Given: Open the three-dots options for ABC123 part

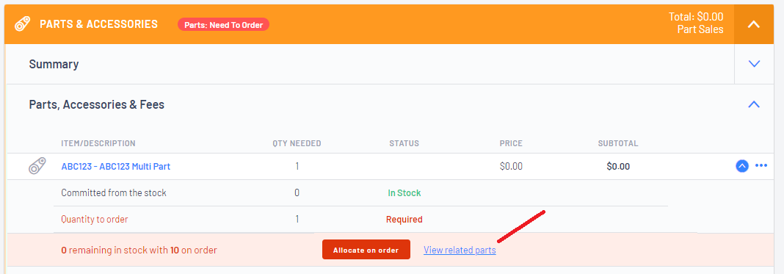Looking at the screenshot, I should click(x=761, y=165).
